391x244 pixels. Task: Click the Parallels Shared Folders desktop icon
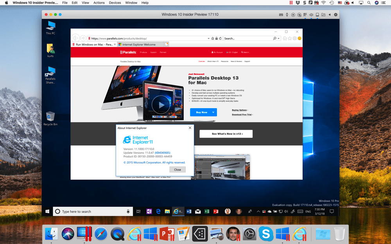50,75
